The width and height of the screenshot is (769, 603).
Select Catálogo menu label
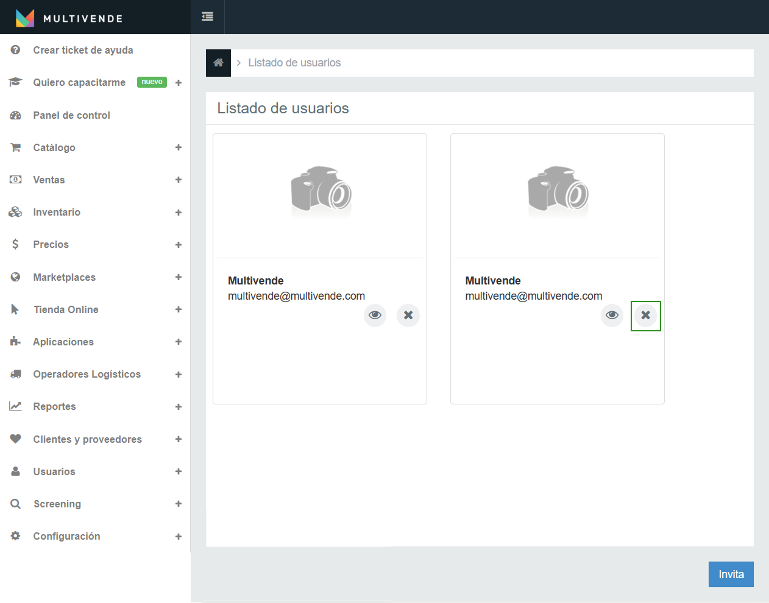tap(54, 147)
